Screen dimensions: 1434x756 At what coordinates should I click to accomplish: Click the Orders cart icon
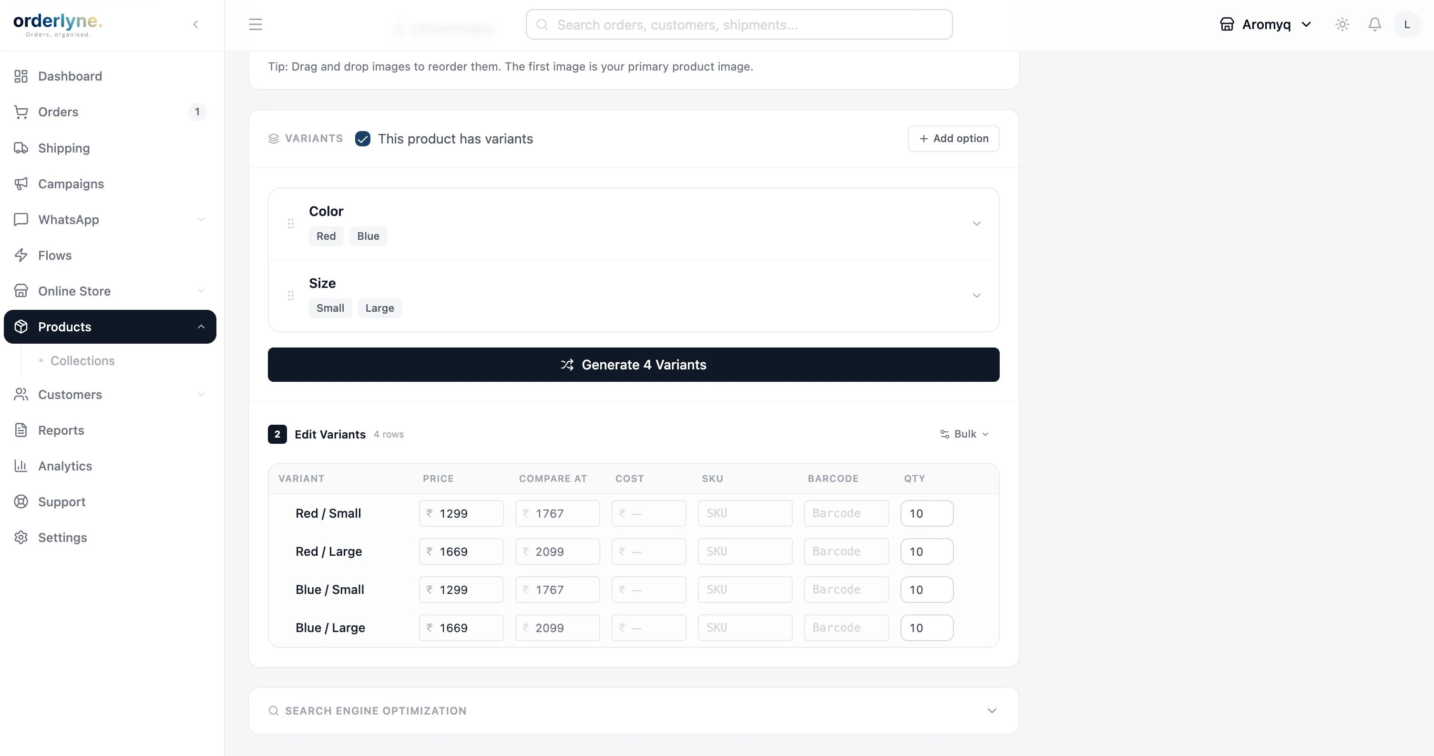tap(21, 112)
